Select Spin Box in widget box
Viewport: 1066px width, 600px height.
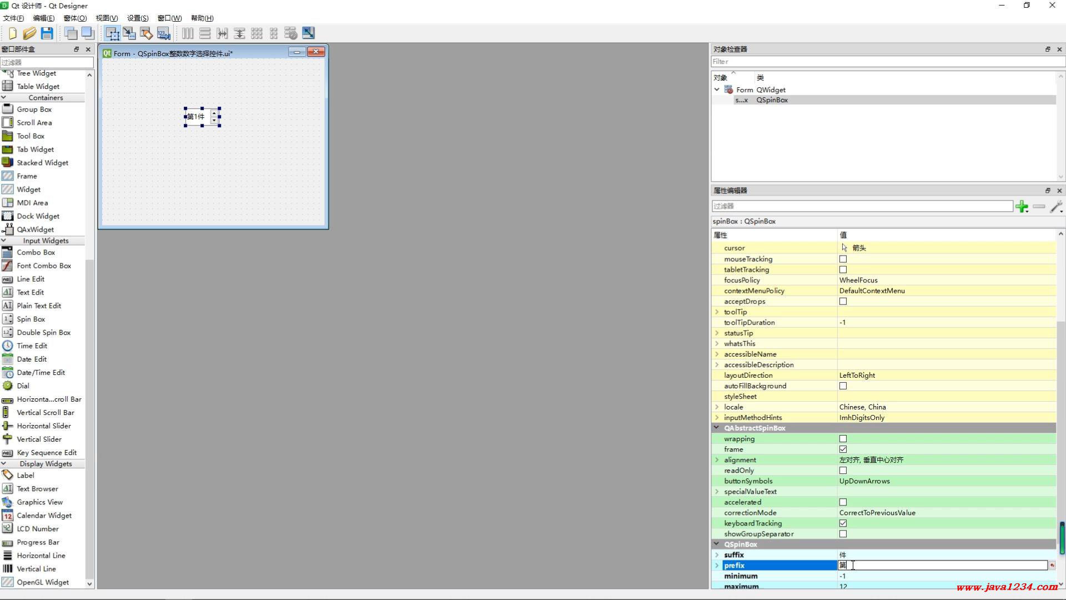[x=31, y=319]
